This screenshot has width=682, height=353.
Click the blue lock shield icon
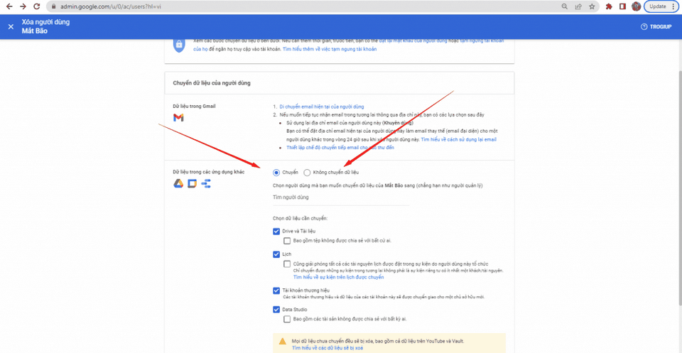click(178, 45)
